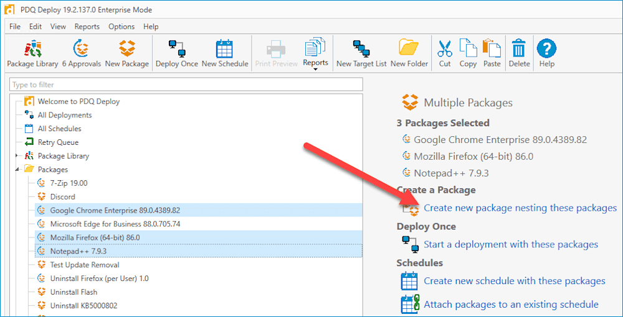Click the New Target List icon
Screen dimensions: 623x317
pos(361,48)
